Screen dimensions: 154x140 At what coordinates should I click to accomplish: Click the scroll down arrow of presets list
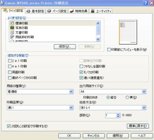[x=98, y=39]
